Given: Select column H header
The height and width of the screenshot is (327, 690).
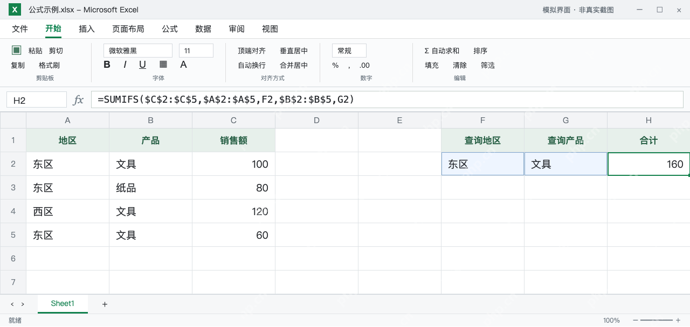Looking at the screenshot, I should 649,120.
